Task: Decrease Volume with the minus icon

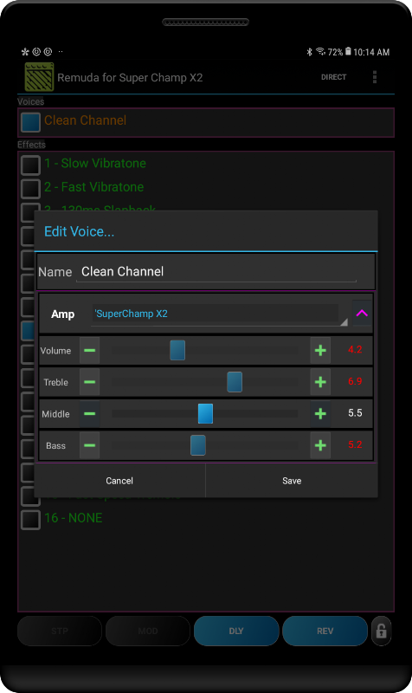Action: (x=90, y=351)
